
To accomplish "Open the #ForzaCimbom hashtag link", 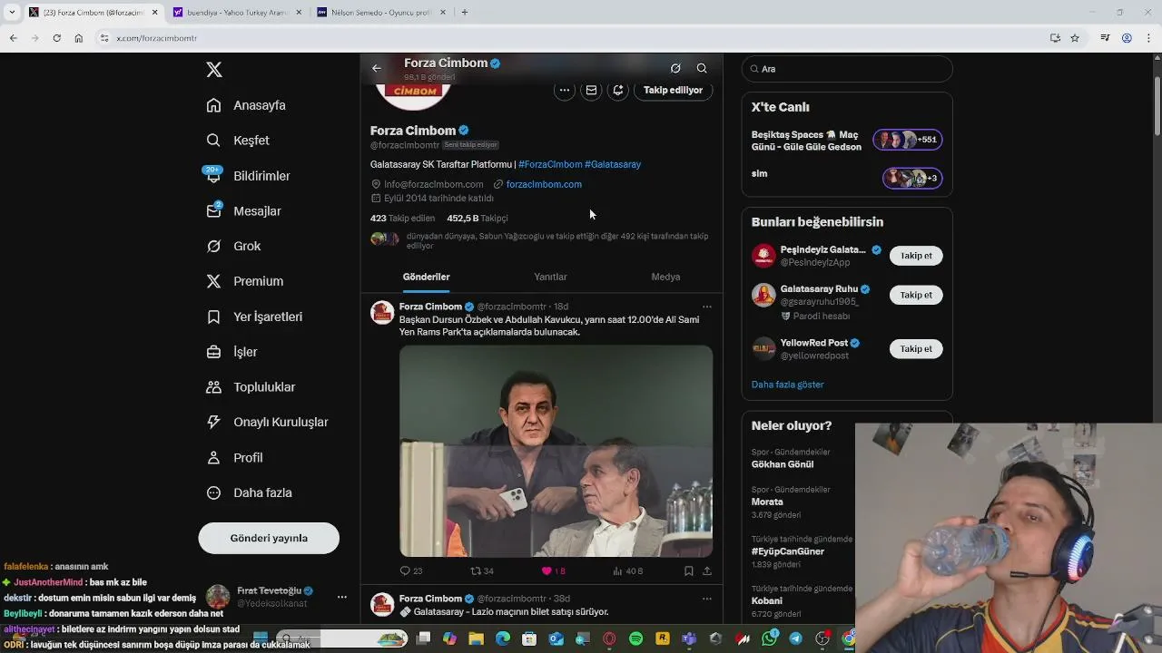I will click(x=550, y=164).
